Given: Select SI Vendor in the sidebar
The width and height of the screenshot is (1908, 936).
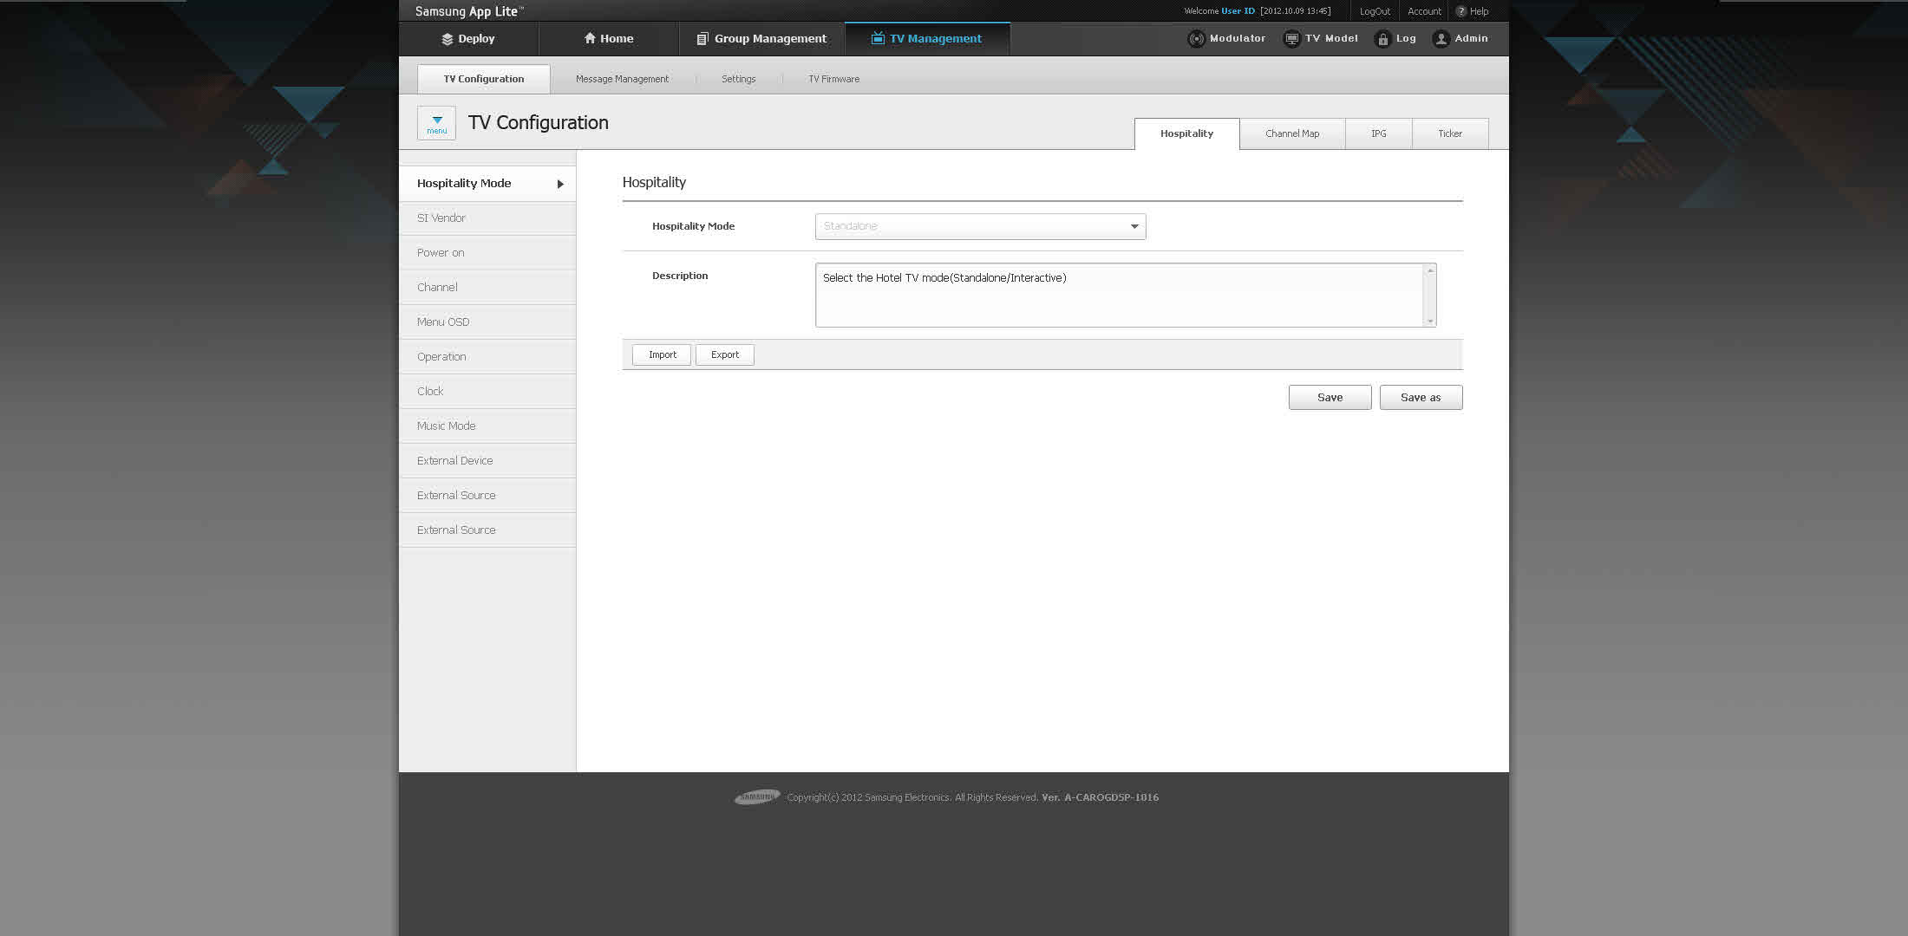Looking at the screenshot, I should pos(487,218).
